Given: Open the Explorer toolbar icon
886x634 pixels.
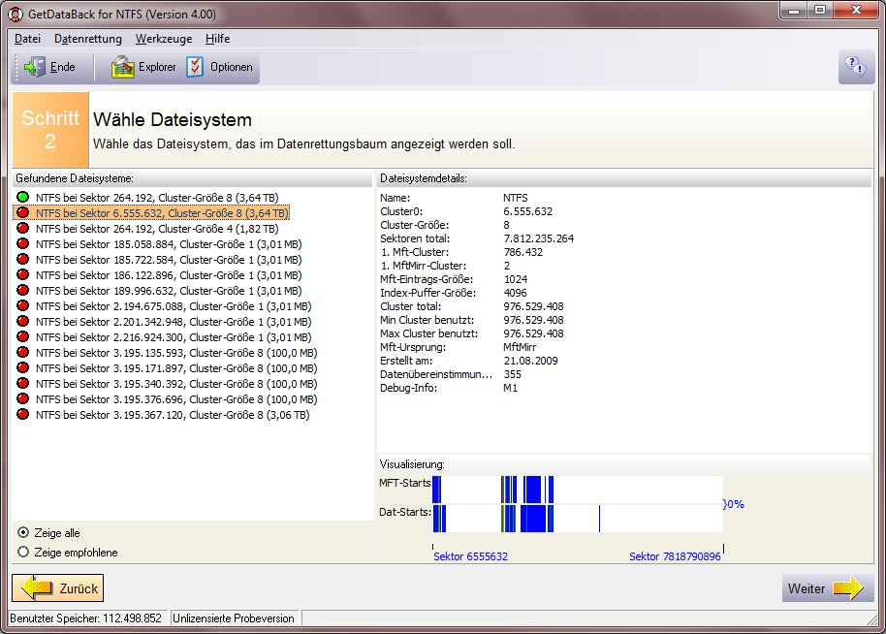Looking at the screenshot, I should tap(122, 67).
